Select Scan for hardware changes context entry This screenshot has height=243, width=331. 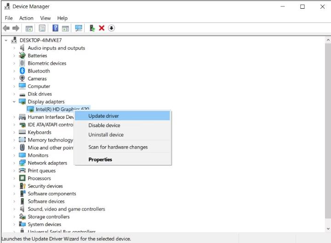tap(122, 147)
